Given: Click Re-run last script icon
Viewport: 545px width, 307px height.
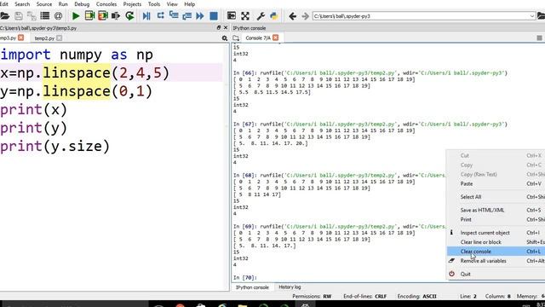Looking at the screenshot, I should (x=129, y=15).
